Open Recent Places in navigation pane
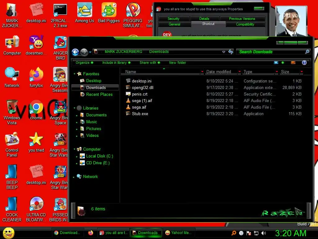The image size is (318, 239). click(99, 94)
